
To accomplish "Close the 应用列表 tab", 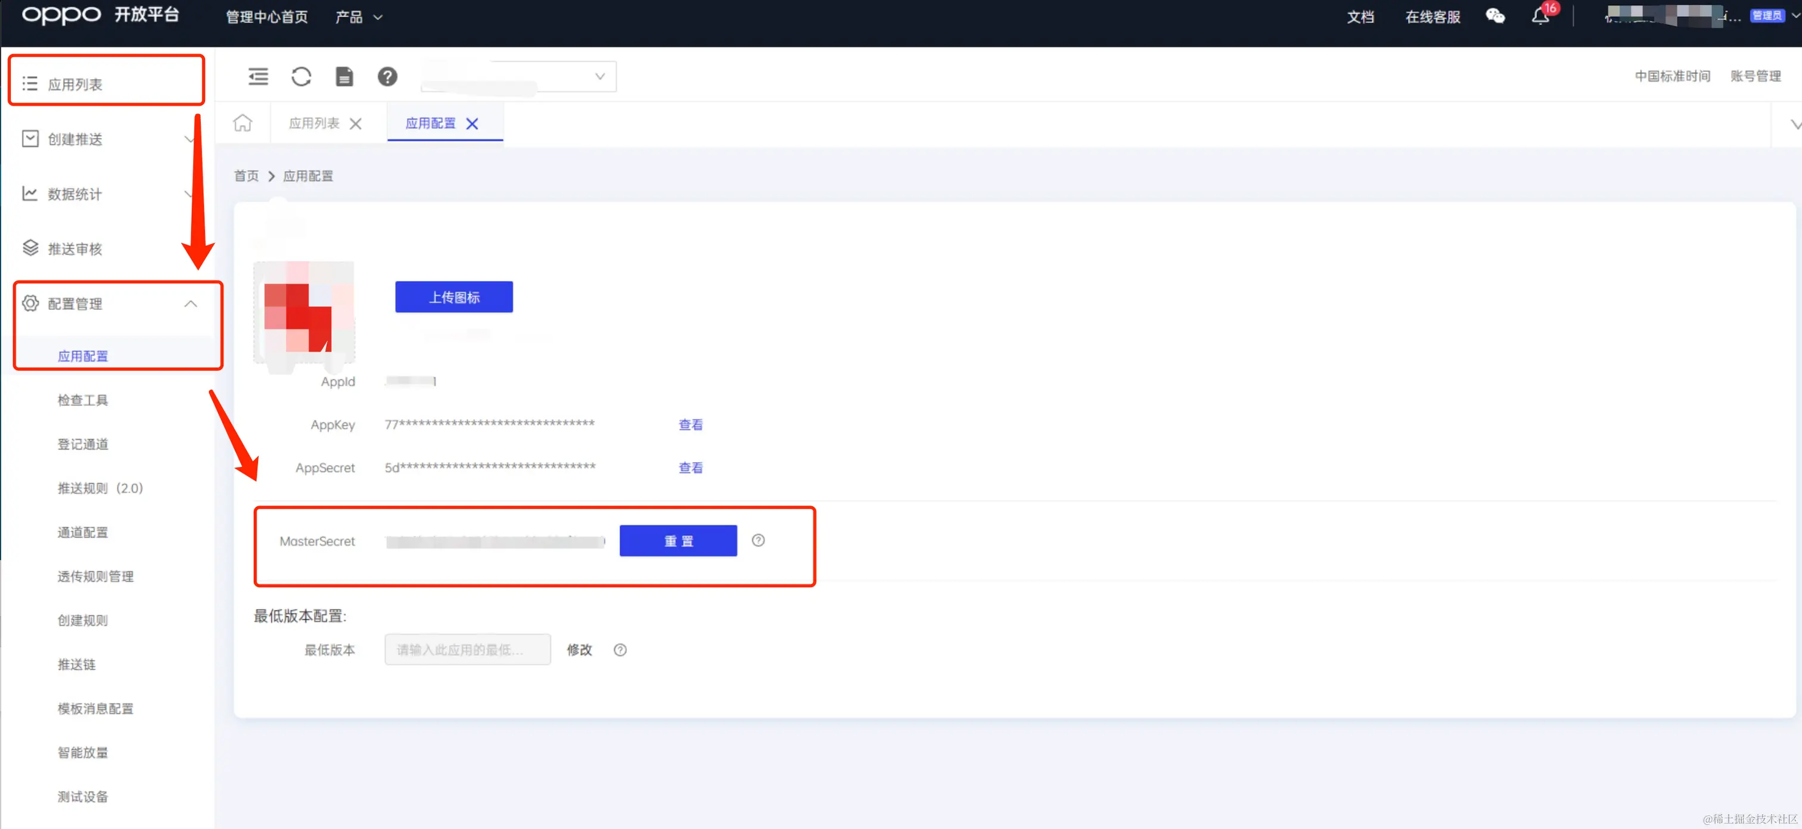I will (x=355, y=124).
